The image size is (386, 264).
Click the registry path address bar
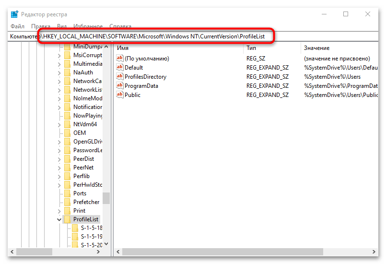pos(193,36)
